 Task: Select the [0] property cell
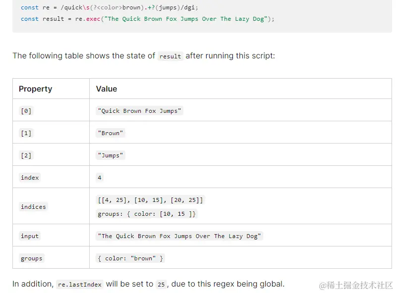(x=26, y=111)
